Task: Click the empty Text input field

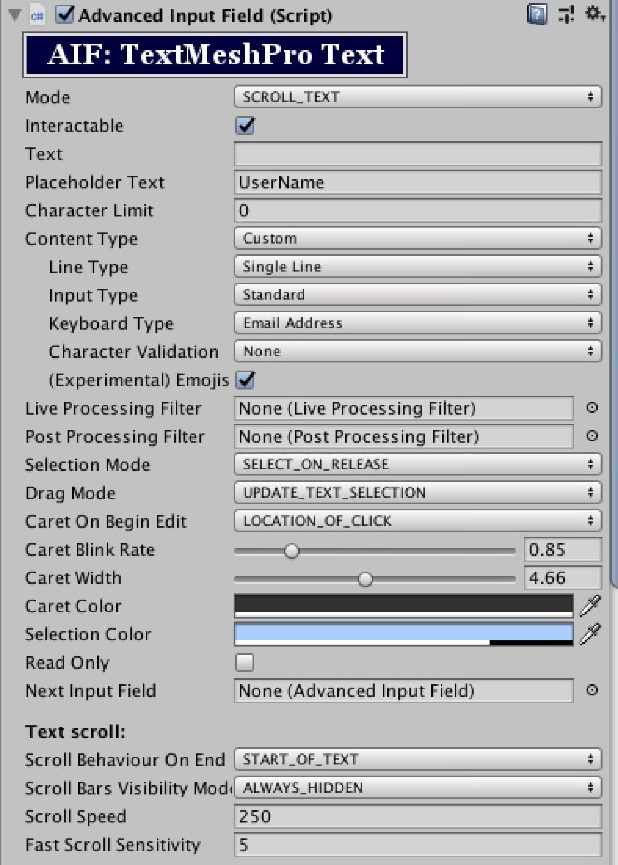Action: (418, 154)
